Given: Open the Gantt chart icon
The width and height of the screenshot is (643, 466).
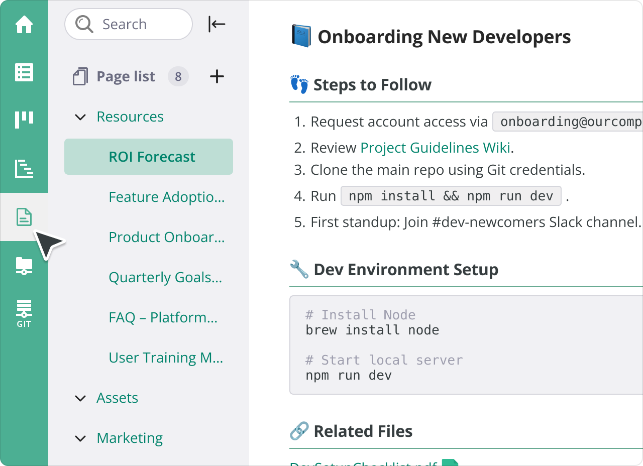Looking at the screenshot, I should [x=24, y=169].
